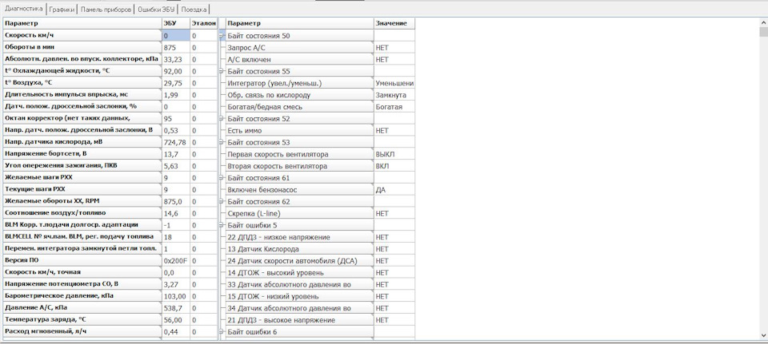Collapse the Байт состояния 52 group
This screenshot has width=768, height=344.
[x=222, y=119]
